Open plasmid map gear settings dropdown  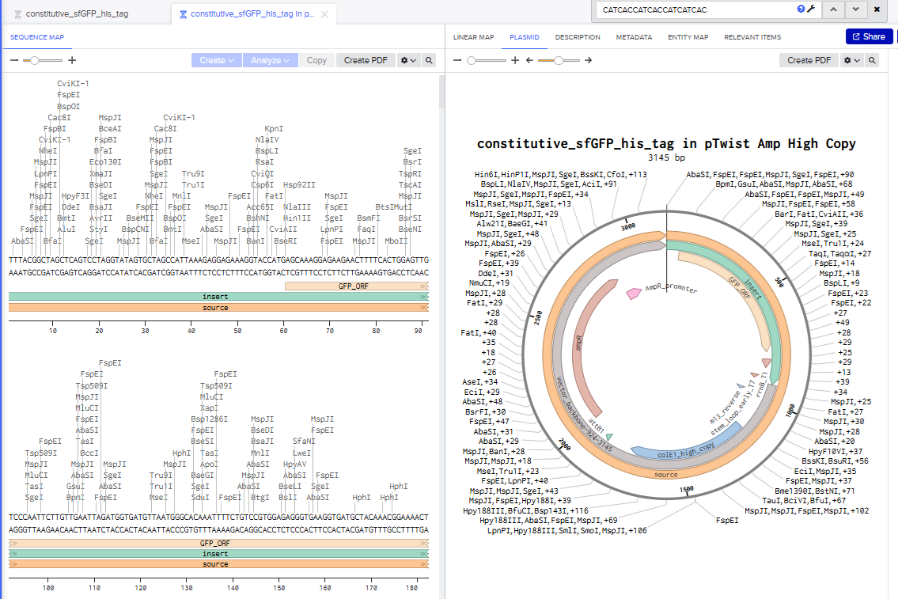coord(851,60)
